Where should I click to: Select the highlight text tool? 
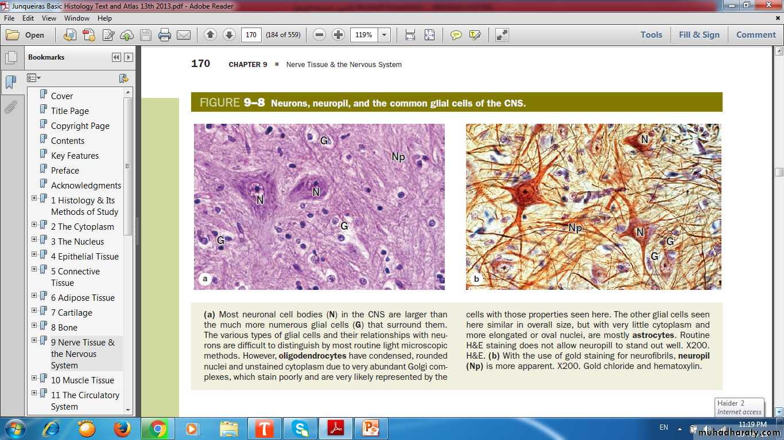click(475, 35)
